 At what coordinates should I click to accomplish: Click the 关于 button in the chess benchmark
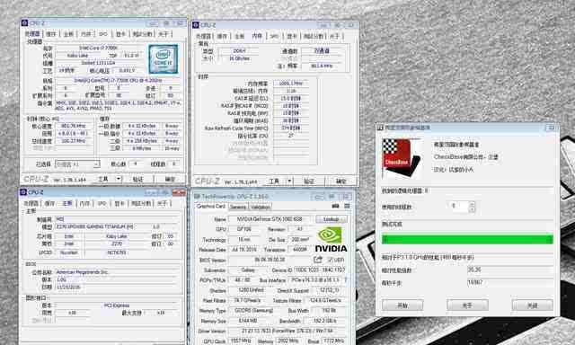(467, 305)
